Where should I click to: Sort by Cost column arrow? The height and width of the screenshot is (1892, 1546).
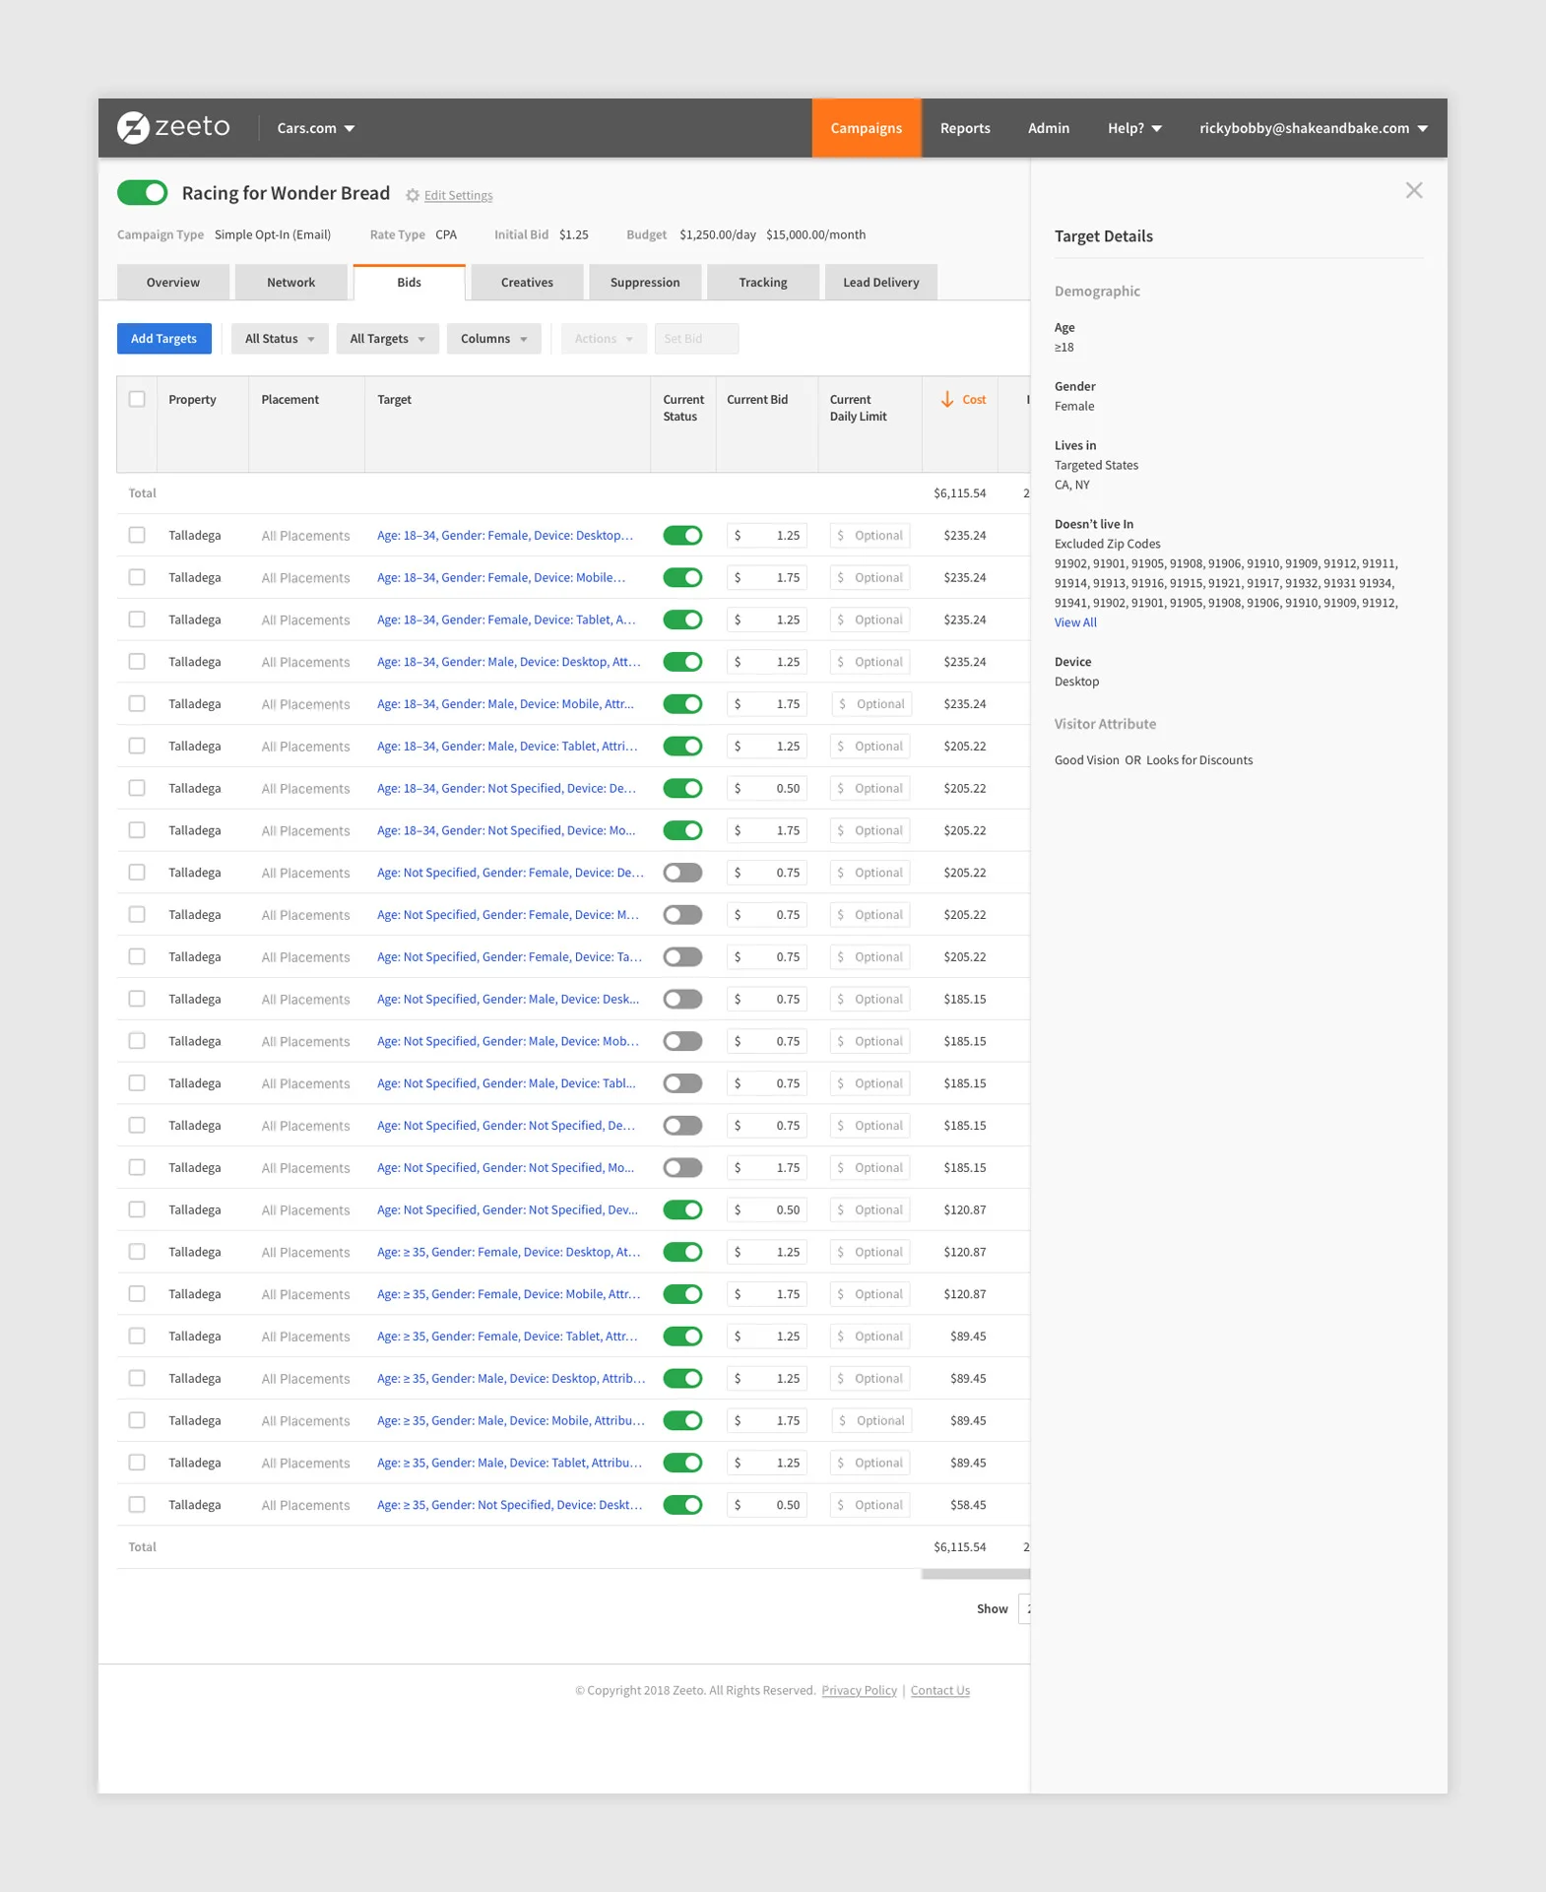click(x=947, y=399)
